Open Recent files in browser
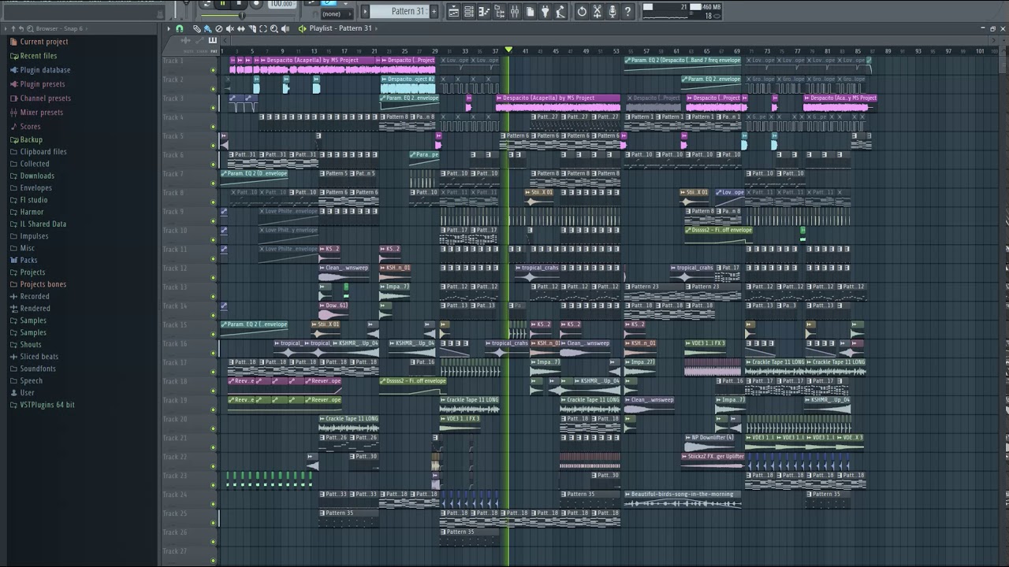1009x567 pixels. [x=39, y=56]
